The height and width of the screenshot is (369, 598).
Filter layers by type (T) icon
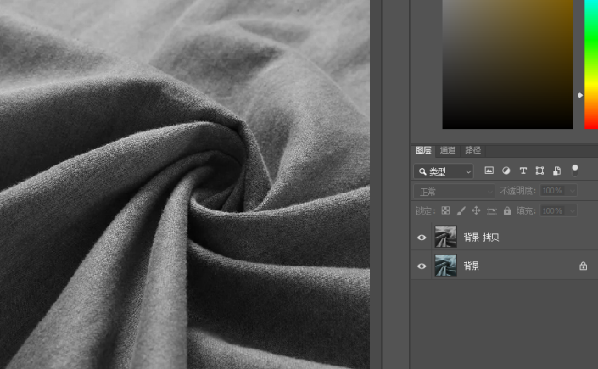pos(523,171)
